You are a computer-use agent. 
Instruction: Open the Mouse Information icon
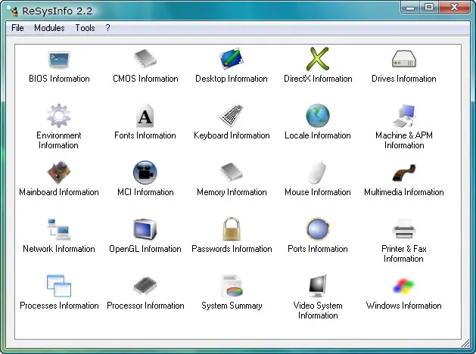click(x=318, y=172)
